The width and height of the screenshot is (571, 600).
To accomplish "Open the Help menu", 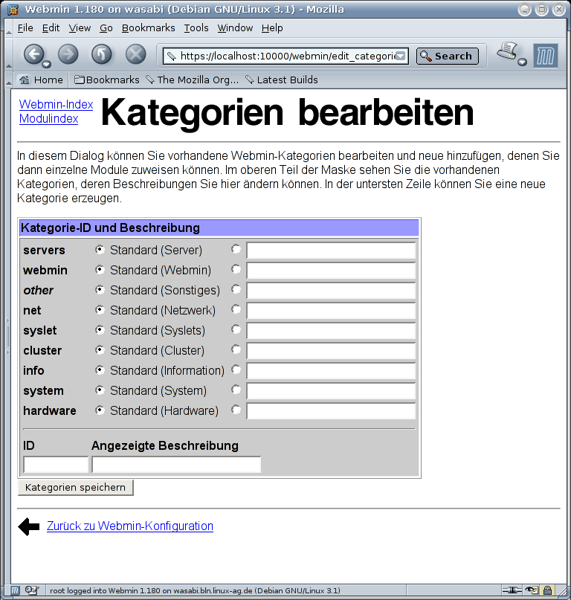I will [x=272, y=28].
